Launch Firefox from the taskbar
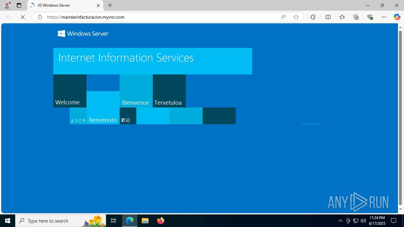The width and height of the screenshot is (404, 227). point(160,221)
